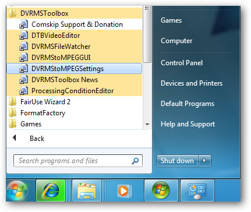Image resolution: width=251 pixels, height=212 pixels.
Task: Click the DTBVideoEditor shortcut icon
Action: pos(24,36)
